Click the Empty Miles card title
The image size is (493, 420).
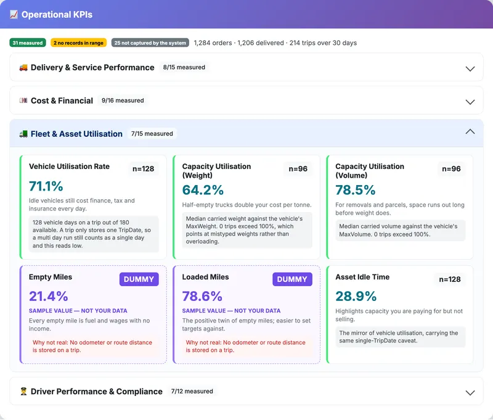pos(51,277)
